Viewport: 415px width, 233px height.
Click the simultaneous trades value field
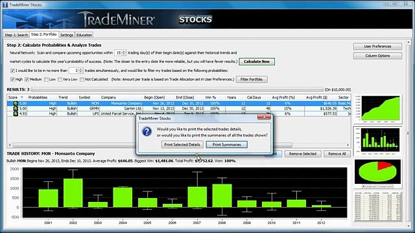pos(73,71)
